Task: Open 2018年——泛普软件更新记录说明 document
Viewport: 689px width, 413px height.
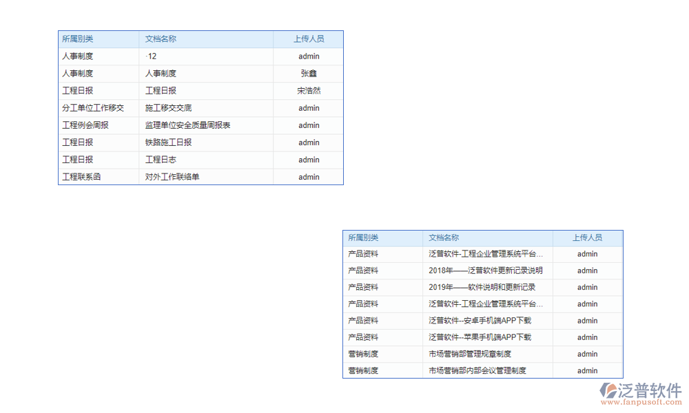Action: [x=485, y=271]
